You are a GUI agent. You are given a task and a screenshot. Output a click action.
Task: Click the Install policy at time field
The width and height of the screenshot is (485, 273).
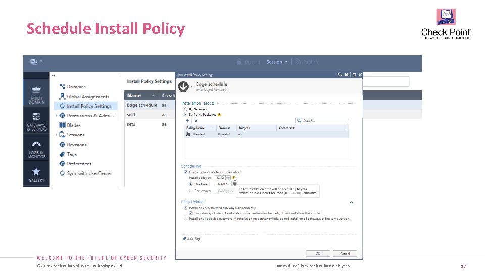[220, 177]
